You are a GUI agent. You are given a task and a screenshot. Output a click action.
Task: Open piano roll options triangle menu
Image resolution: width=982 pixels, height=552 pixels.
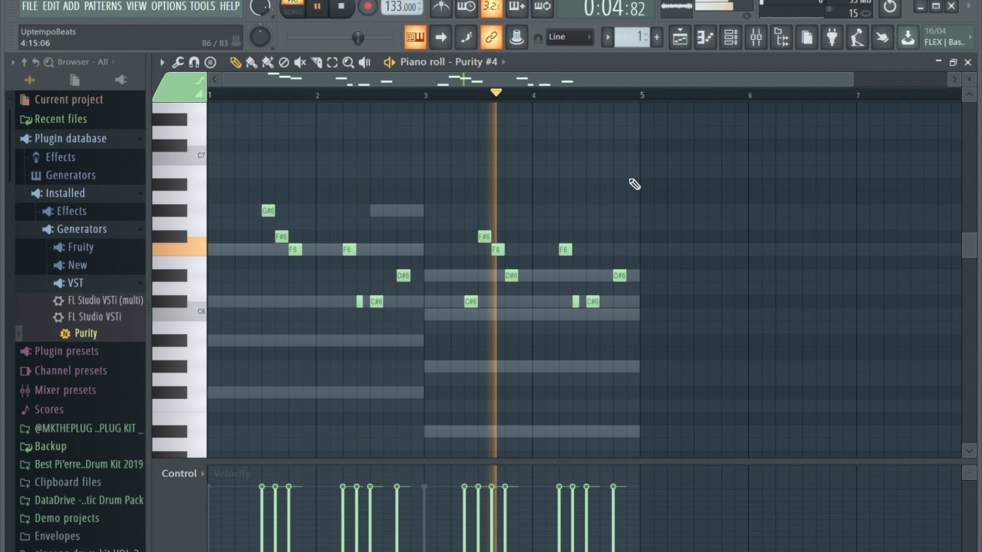point(162,62)
